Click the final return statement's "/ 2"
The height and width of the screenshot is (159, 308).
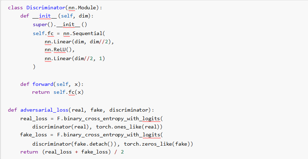(118, 152)
